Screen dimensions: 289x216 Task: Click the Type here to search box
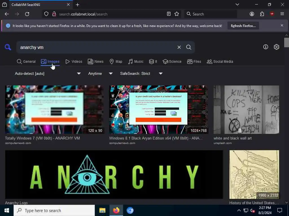pyautogui.click(x=54, y=210)
